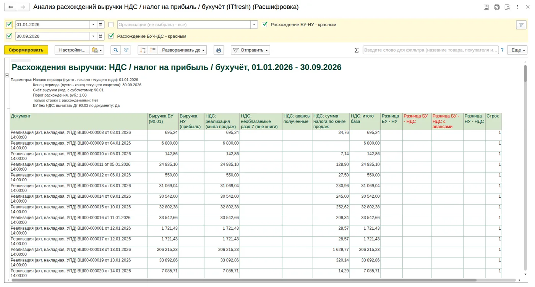Click the Разница БУ - НДС column header
This screenshot has width=535, height=287.
click(x=417, y=121)
